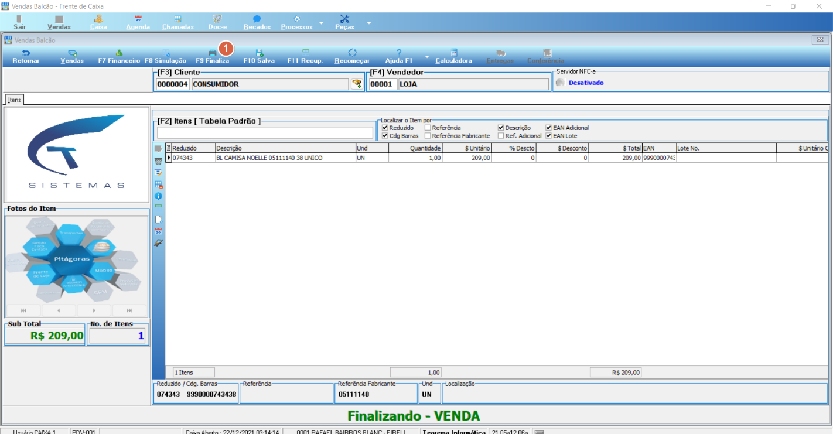Click F9 Finaliza printer button
This screenshot has width=833, height=434.
click(212, 56)
